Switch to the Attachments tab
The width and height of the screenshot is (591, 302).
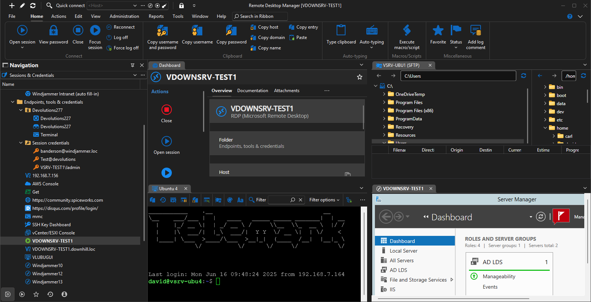[x=287, y=91]
